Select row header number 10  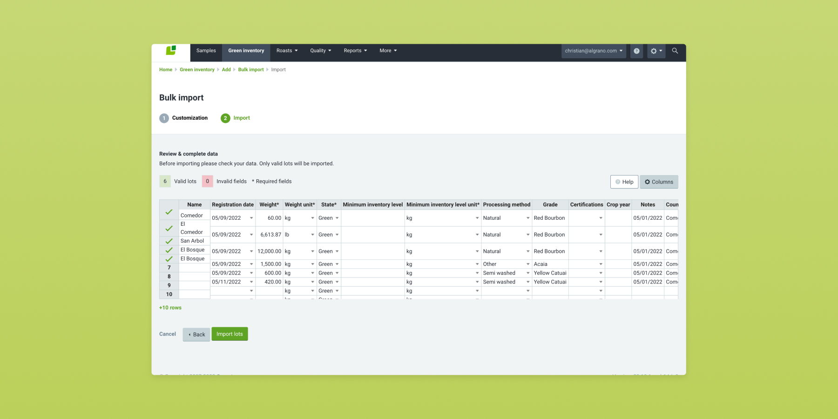click(169, 294)
